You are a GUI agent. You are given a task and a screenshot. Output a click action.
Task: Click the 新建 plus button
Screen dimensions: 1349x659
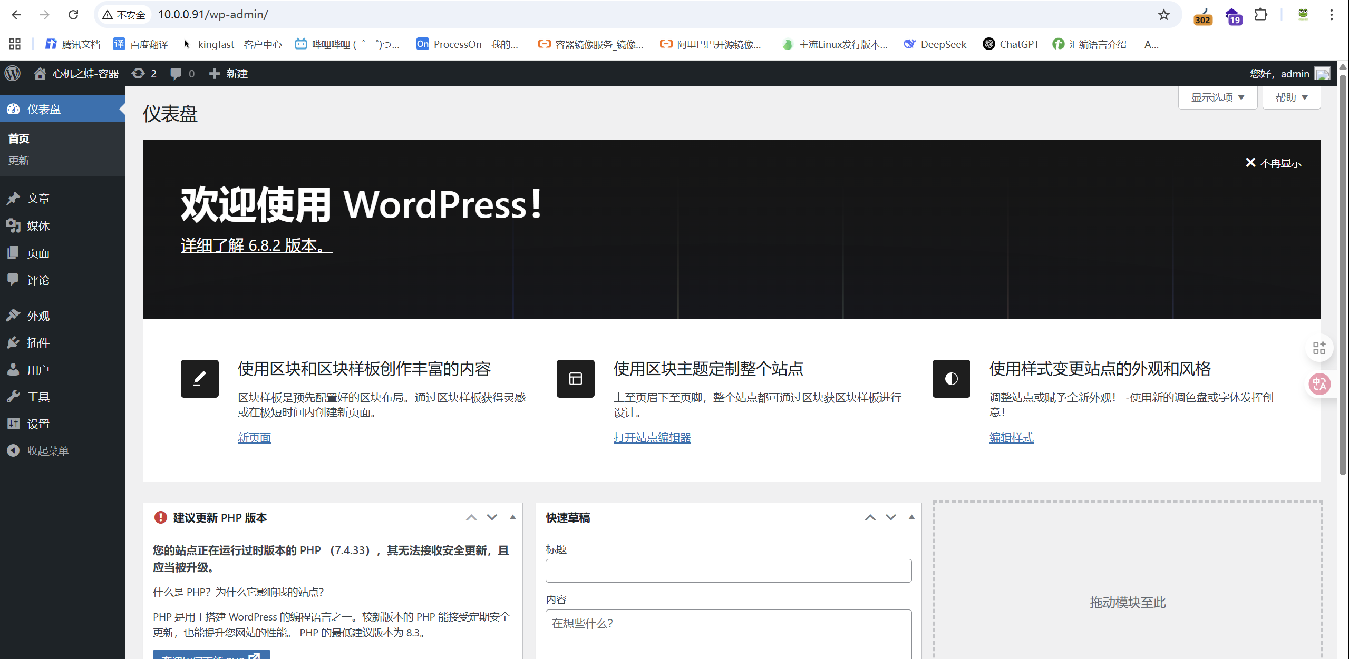pyautogui.click(x=228, y=73)
